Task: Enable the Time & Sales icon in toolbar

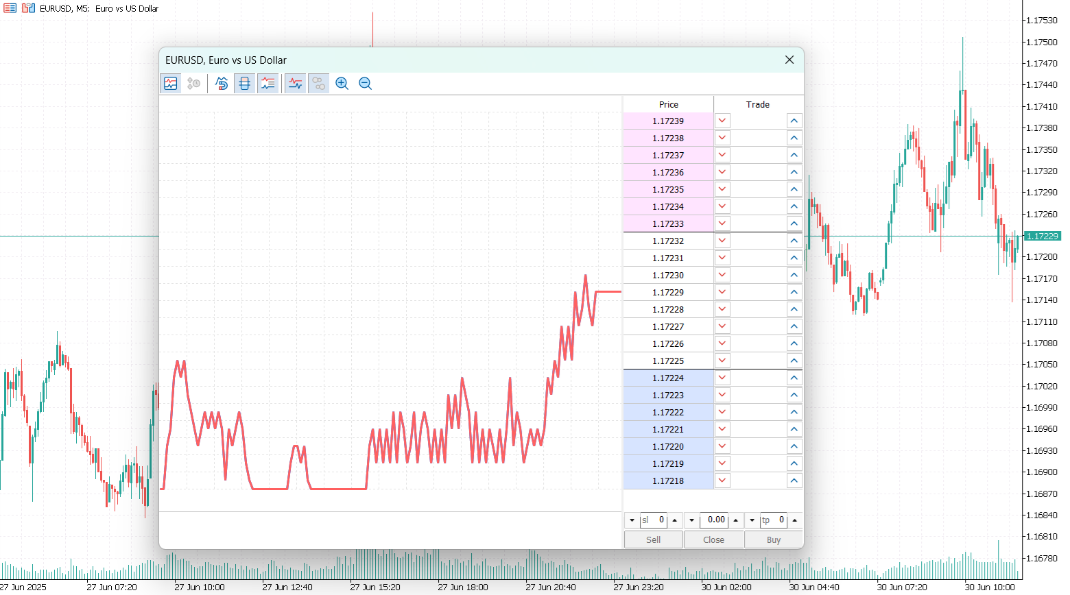Action: click(193, 83)
